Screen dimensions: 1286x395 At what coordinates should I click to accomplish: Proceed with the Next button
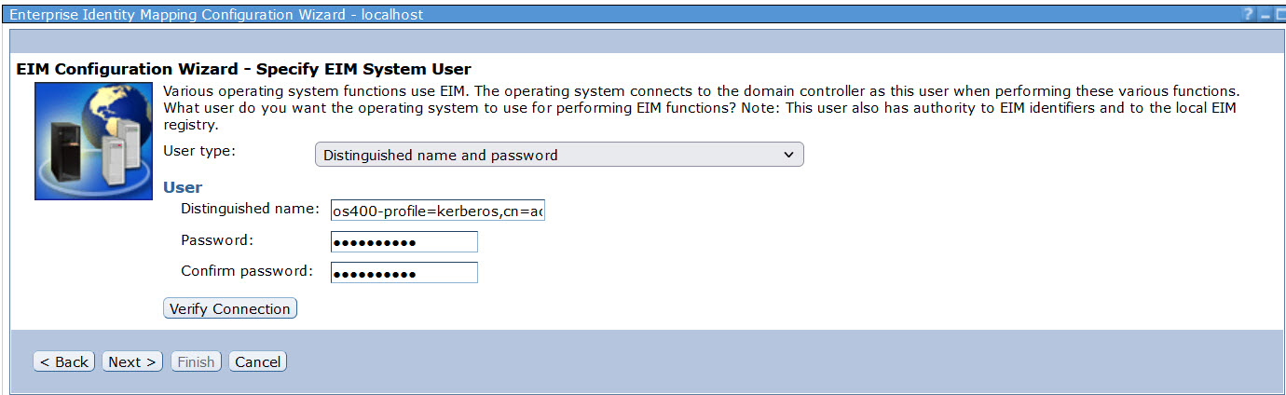(132, 361)
